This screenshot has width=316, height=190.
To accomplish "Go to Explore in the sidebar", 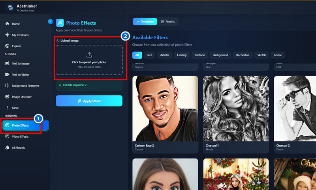I will pos(17,46).
